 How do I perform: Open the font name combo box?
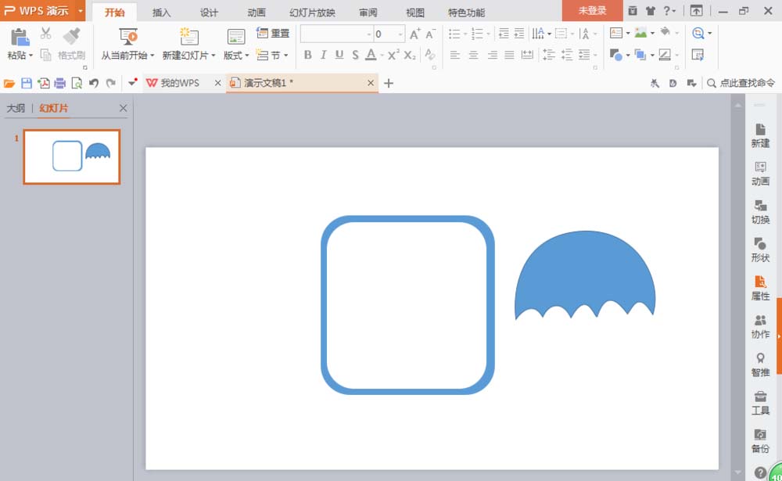[x=336, y=34]
